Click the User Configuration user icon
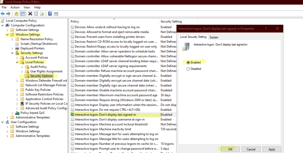303x153 pixels. 7,122
